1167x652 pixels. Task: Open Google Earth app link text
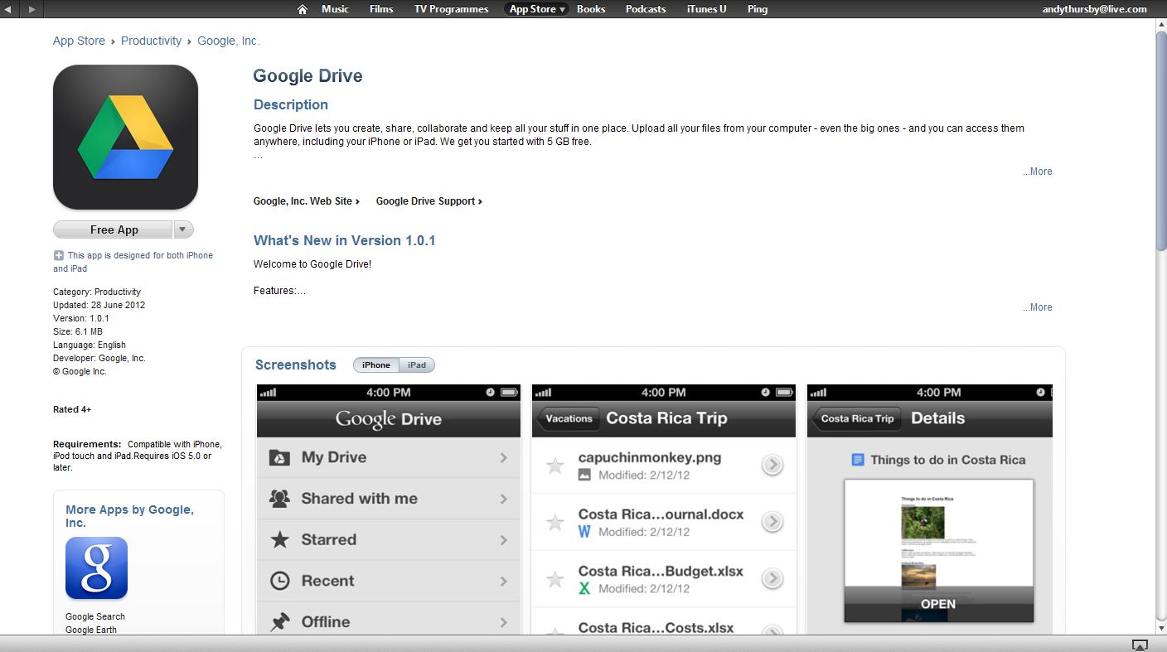pyautogui.click(x=91, y=630)
